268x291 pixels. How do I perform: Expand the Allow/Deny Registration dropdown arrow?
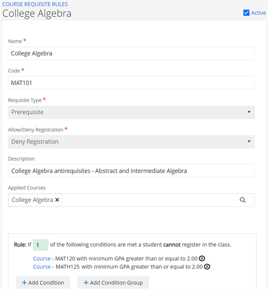pos(249,141)
